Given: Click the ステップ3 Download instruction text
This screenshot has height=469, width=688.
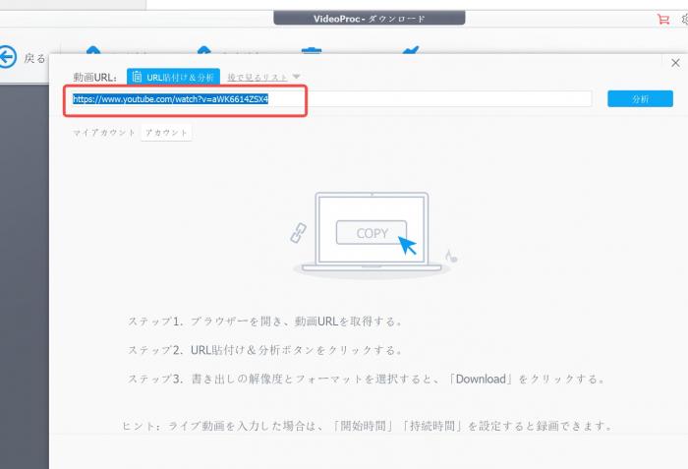Looking at the screenshot, I should point(367,379).
